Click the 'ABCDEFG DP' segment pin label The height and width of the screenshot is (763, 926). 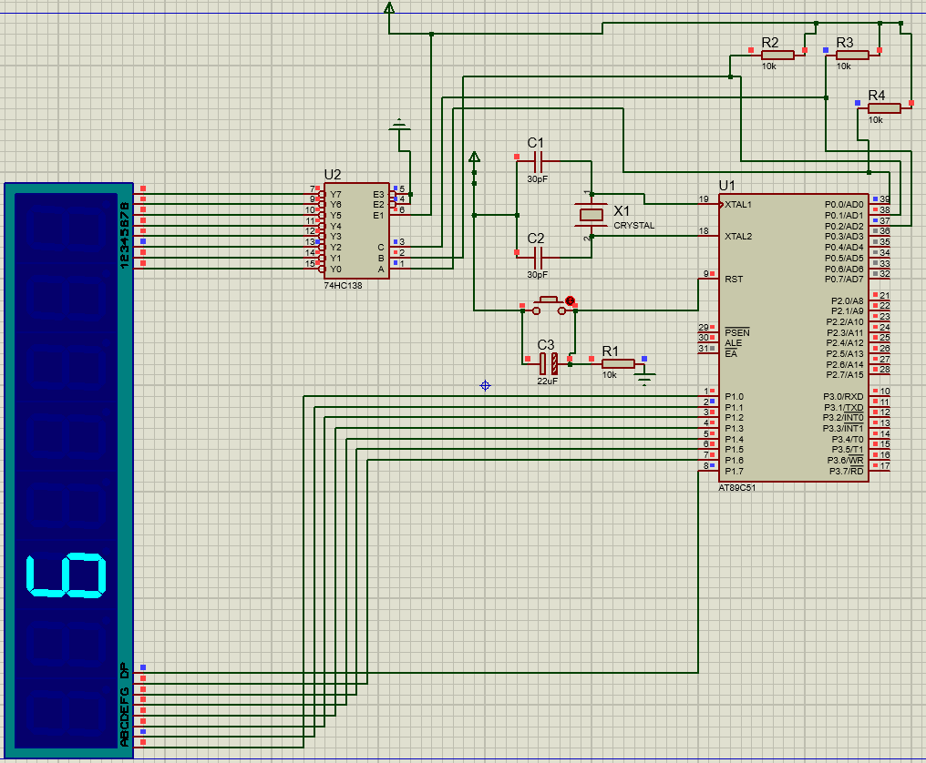125,705
